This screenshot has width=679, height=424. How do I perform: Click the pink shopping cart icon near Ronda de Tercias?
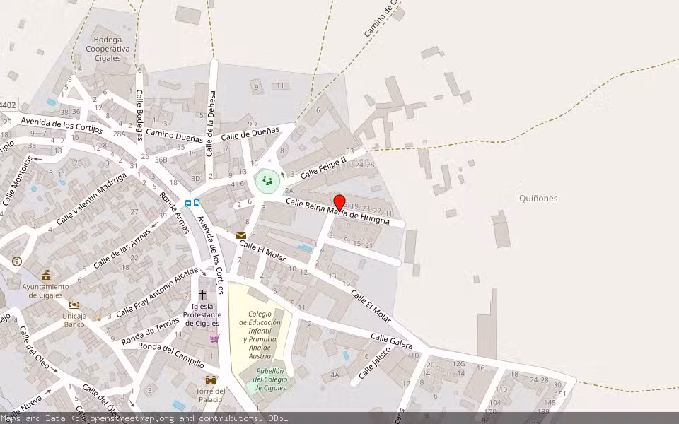pyautogui.click(x=214, y=338)
